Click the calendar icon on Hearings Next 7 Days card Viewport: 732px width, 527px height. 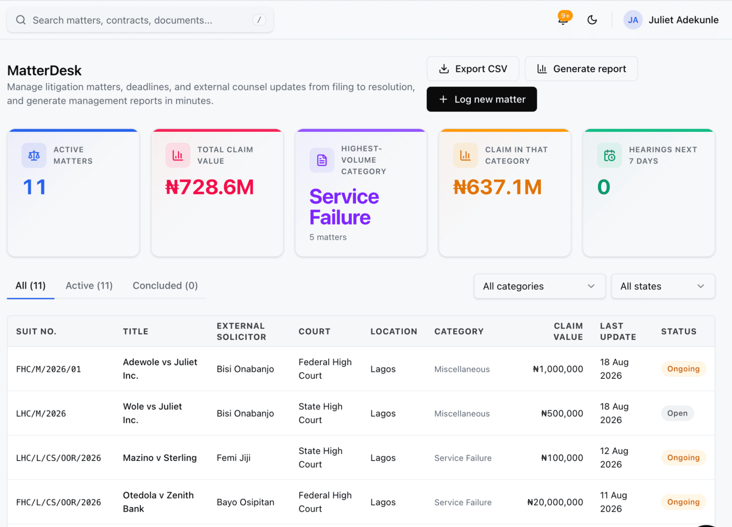609,156
